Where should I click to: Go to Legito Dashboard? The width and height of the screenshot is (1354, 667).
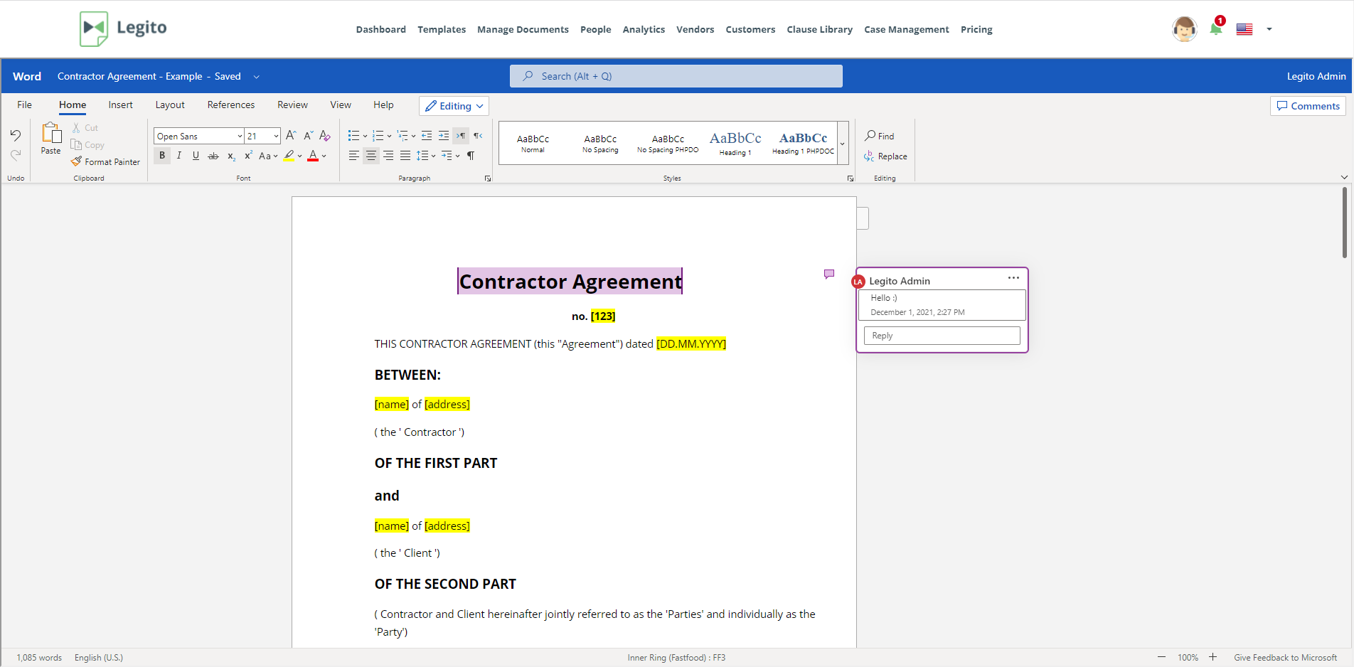coord(381,29)
